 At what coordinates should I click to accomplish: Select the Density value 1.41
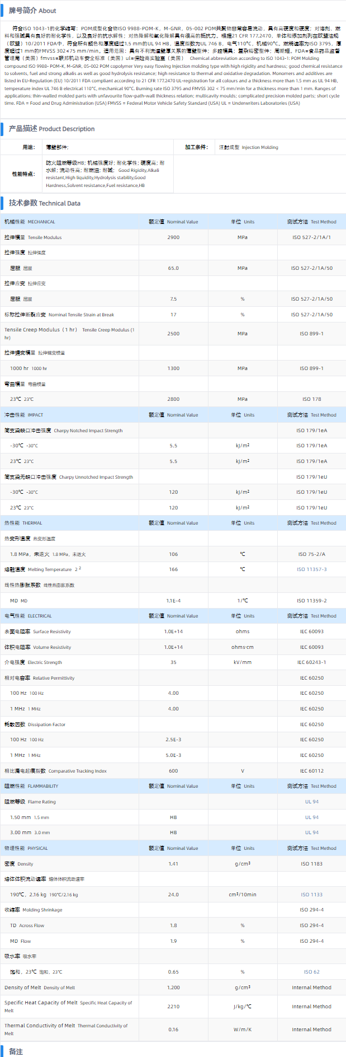coord(173,864)
